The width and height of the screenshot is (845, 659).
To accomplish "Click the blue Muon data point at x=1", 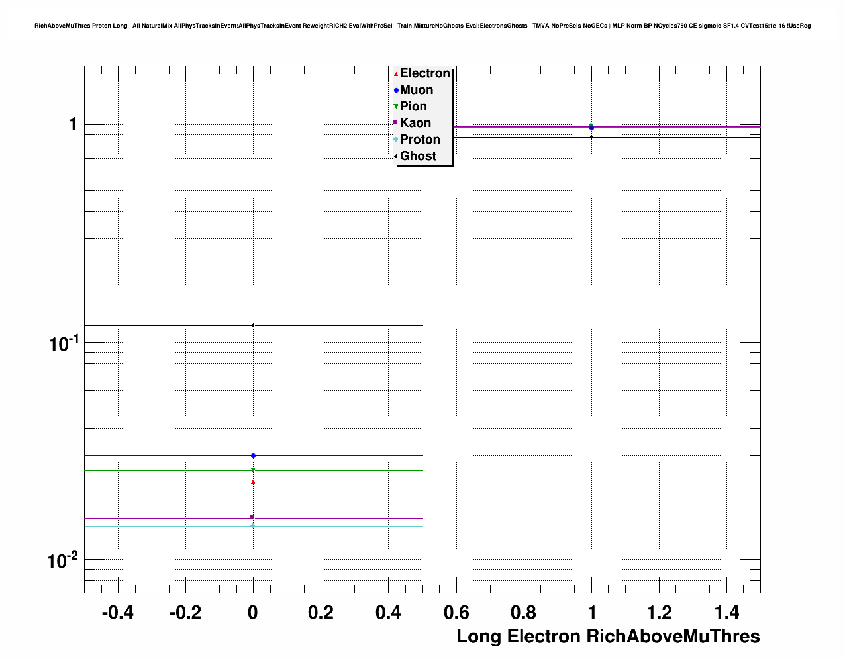I will tap(591, 127).
